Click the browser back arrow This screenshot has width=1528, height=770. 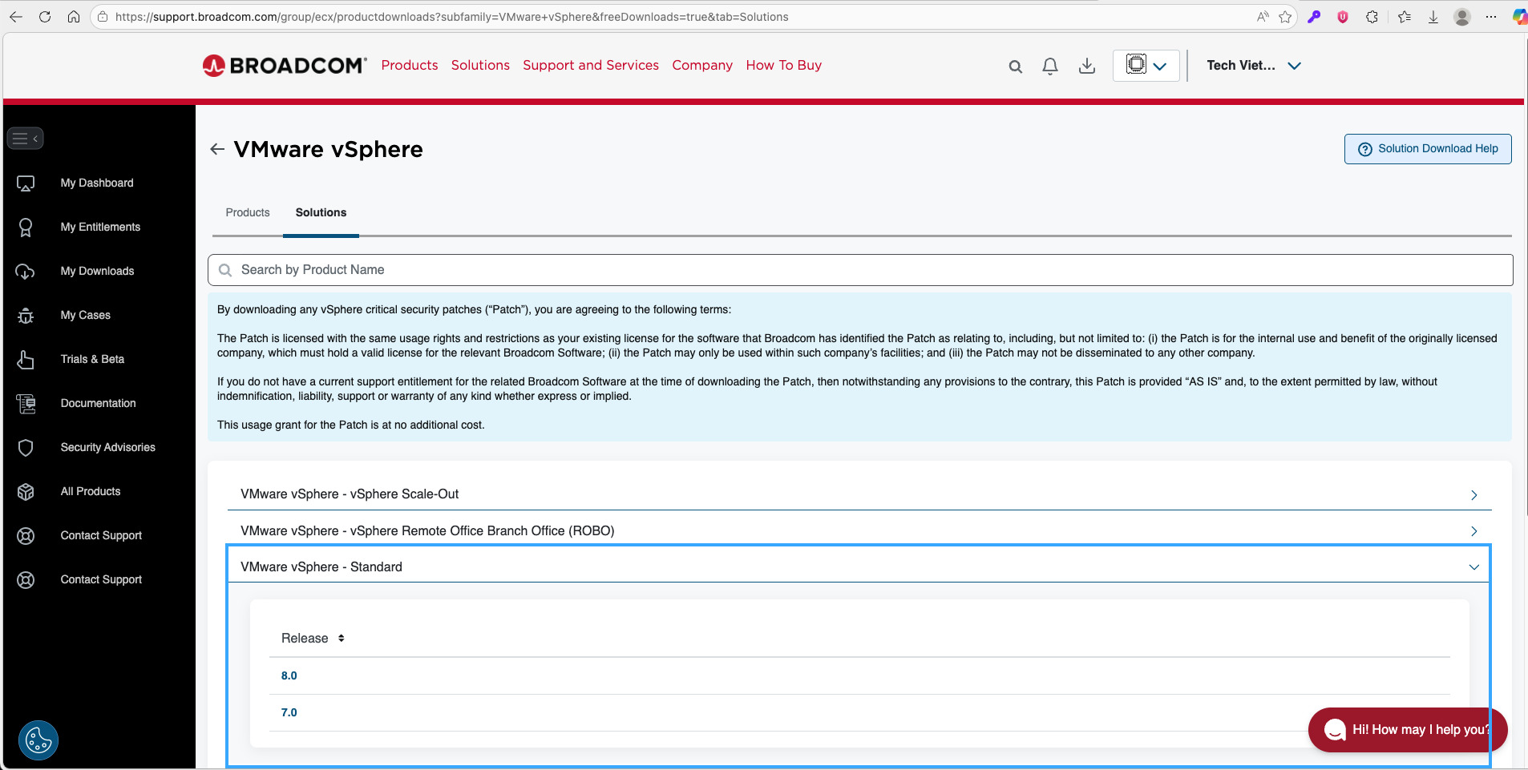click(x=16, y=17)
